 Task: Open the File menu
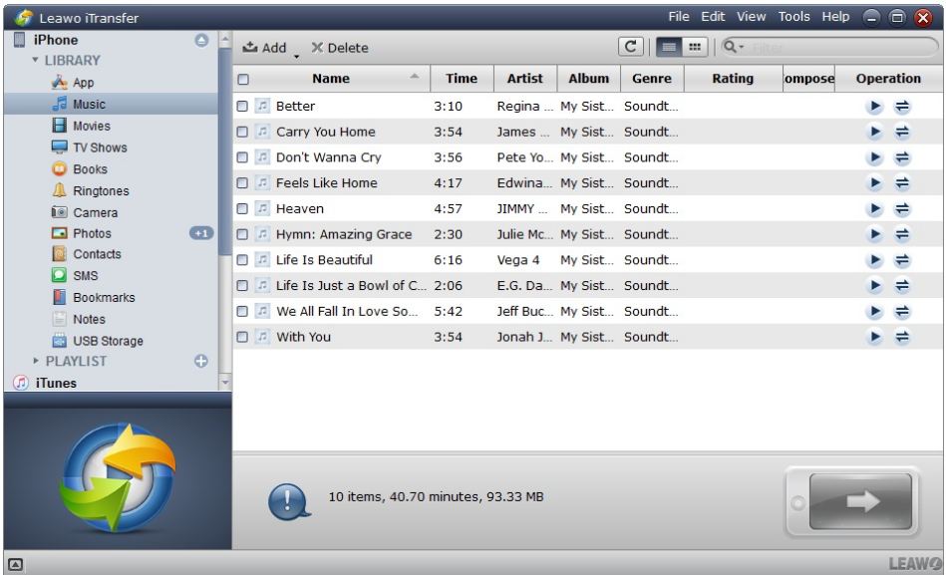pos(679,17)
